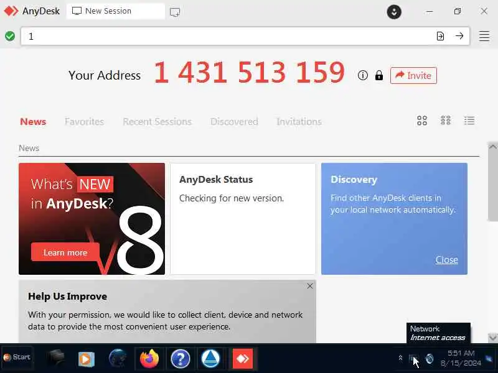This screenshot has width=498, height=373.
Task: Click the green connection status checkmark
Action: click(x=10, y=36)
